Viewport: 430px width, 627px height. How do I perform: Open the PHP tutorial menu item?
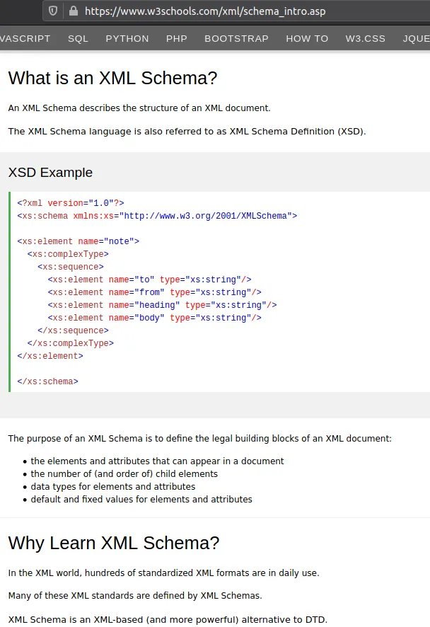click(177, 38)
